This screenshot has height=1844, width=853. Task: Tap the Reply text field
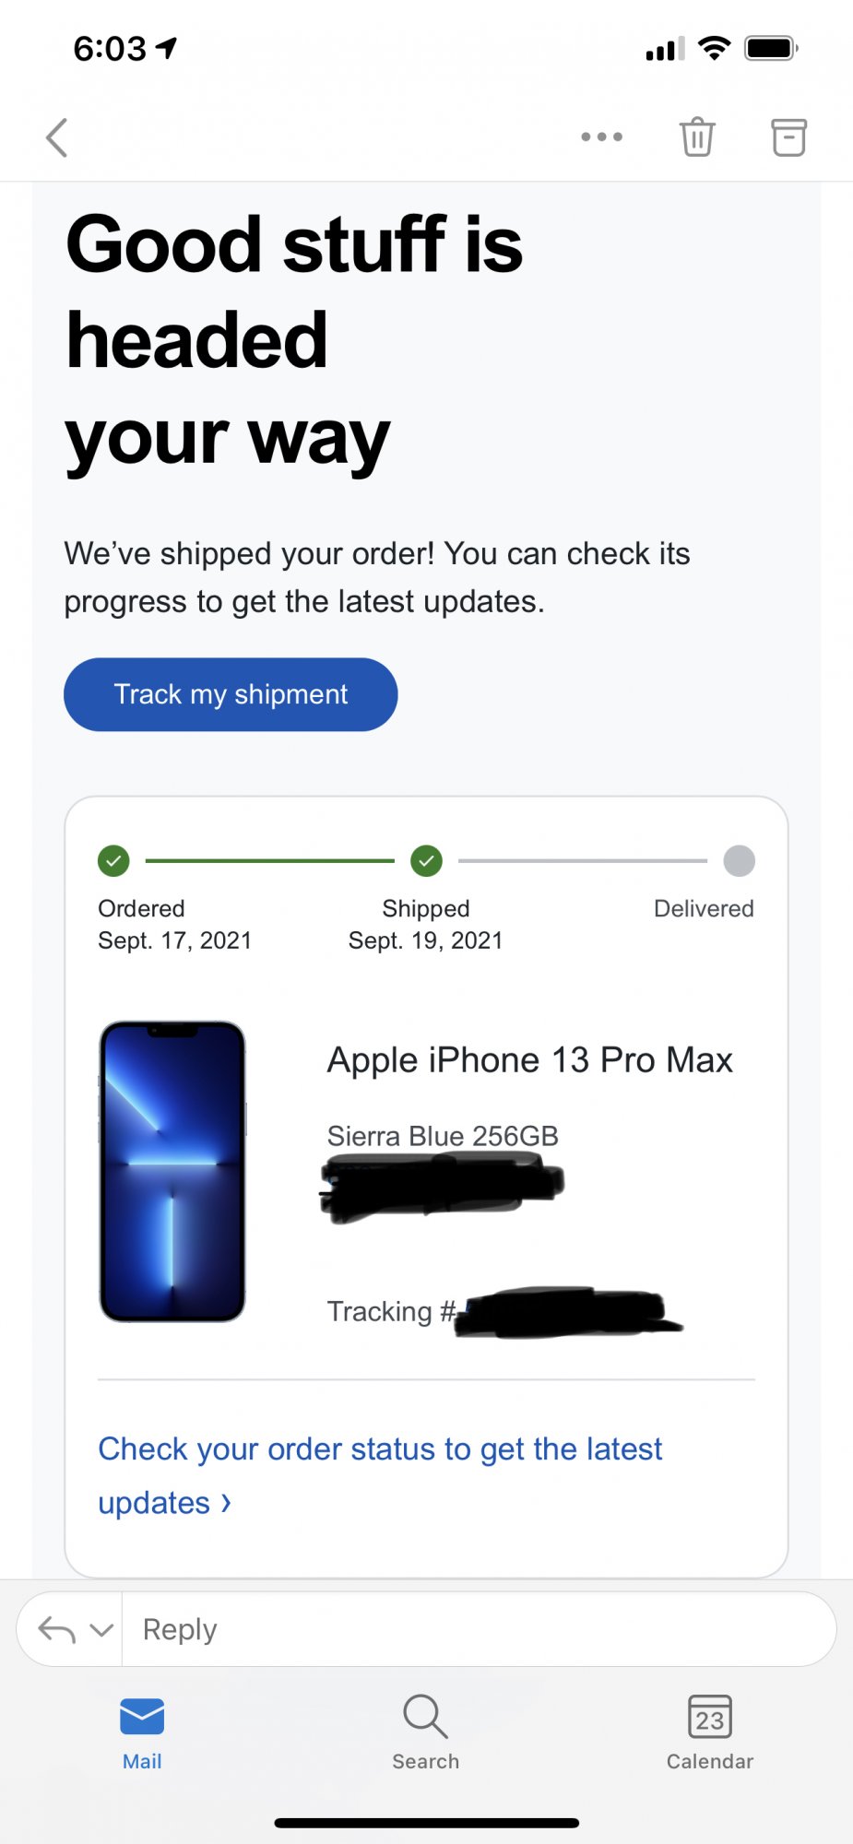[x=479, y=1629]
